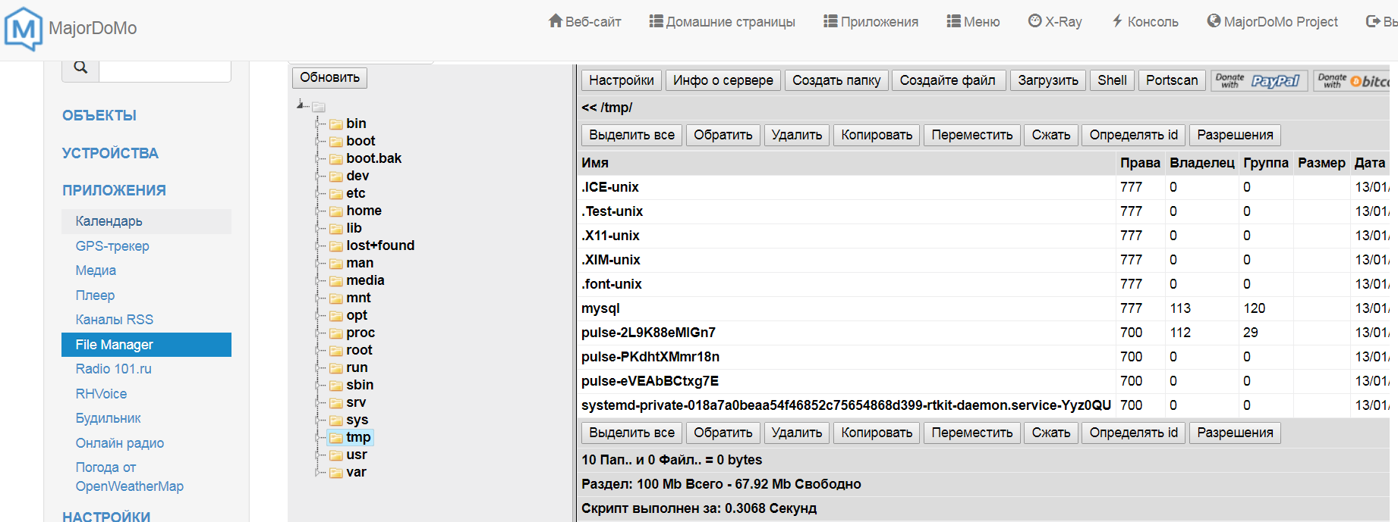The height and width of the screenshot is (522, 1398).
Task: Open the Консоль menu item
Action: (x=1145, y=22)
